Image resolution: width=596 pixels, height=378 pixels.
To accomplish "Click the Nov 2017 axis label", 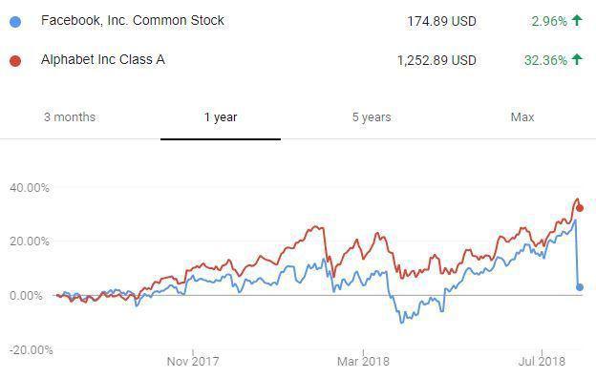I will [x=193, y=361].
